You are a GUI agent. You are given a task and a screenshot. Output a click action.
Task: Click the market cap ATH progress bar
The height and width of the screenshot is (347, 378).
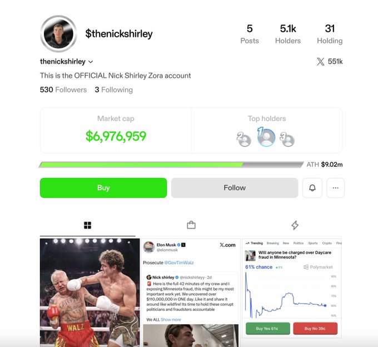[x=171, y=165]
